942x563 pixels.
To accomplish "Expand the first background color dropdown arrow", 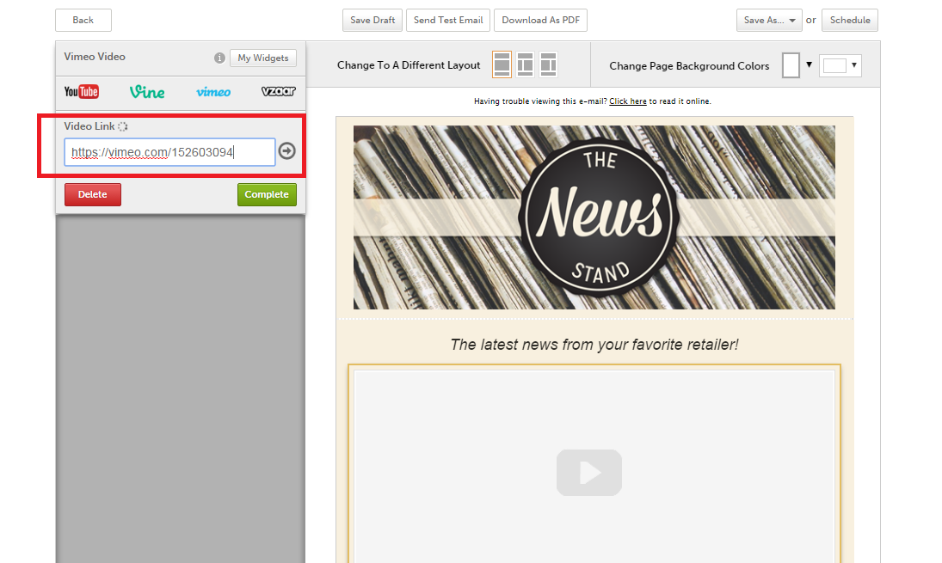I will (809, 65).
